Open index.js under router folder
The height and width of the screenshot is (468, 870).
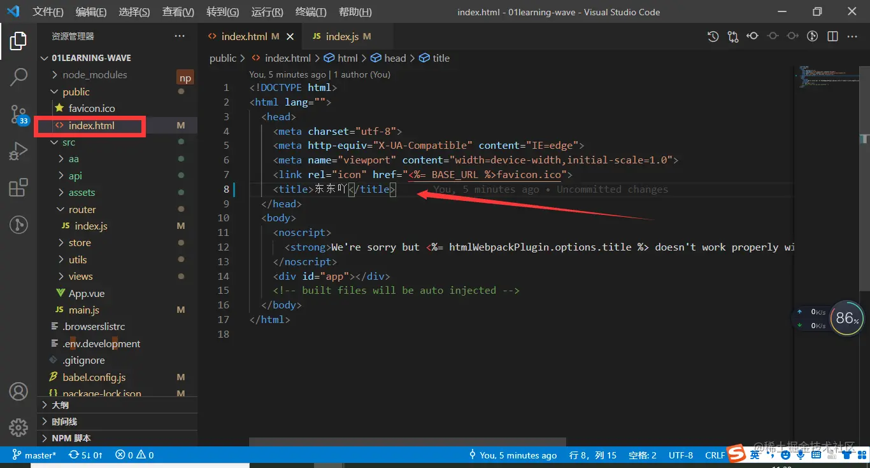tap(117, 226)
